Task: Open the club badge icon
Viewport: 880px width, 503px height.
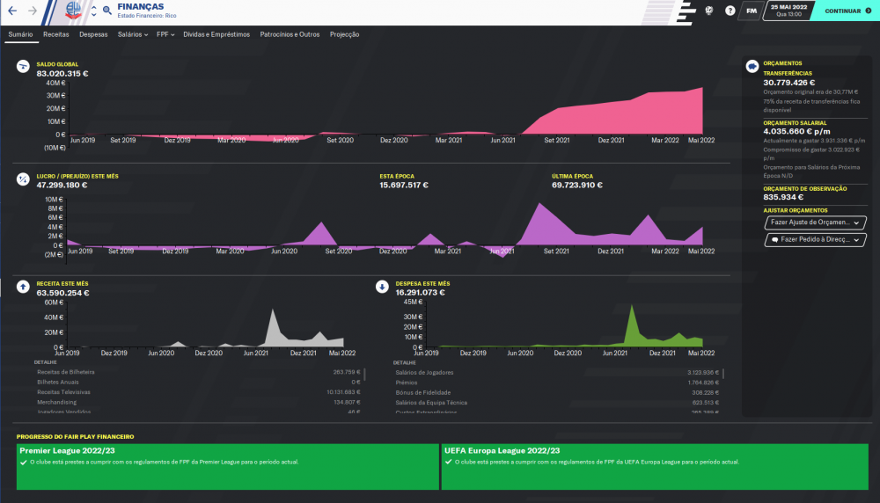Action: (74, 10)
